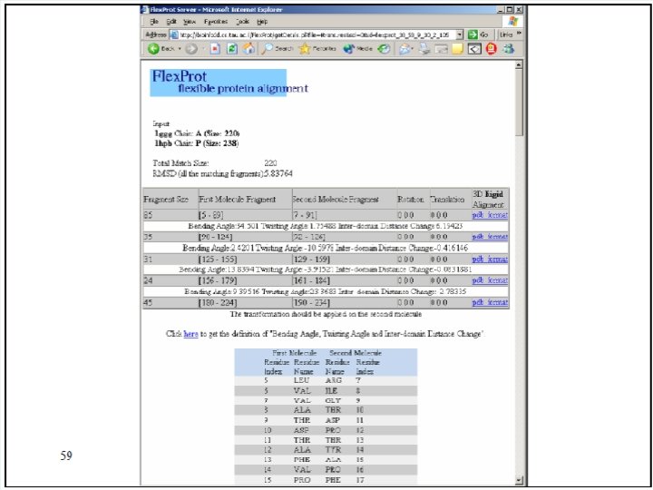The width and height of the screenshot is (653, 490).
Task: Minimize the Internet Explorer window
Action: 501,9
